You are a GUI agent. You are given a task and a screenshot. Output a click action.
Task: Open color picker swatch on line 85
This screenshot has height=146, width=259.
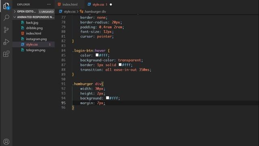point(97,55)
